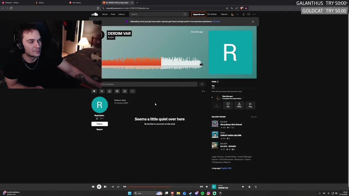The width and height of the screenshot is (349, 196).
Task: Open Steam from taskbar
Action: [x=190, y=193]
